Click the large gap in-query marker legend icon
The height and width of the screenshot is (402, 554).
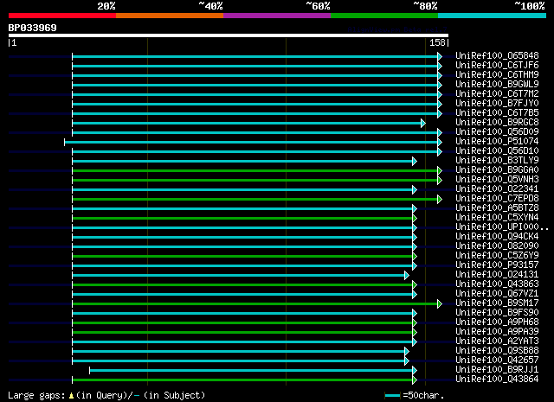click(71, 396)
